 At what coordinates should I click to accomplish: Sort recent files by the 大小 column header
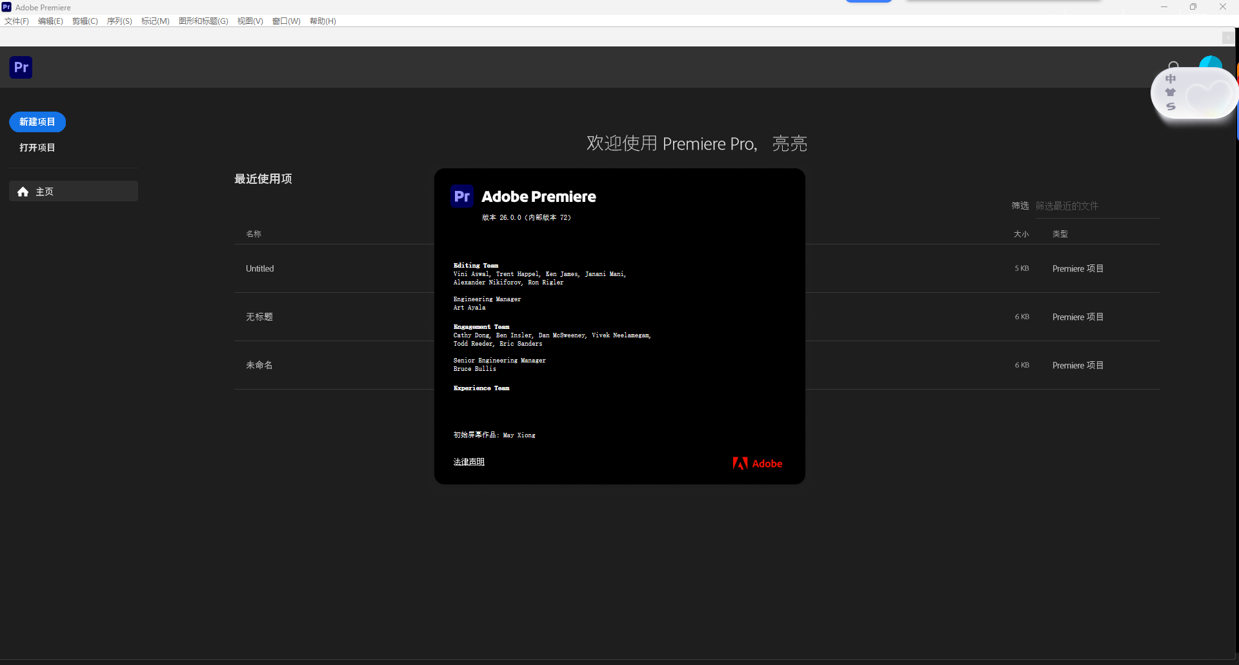(x=1021, y=233)
